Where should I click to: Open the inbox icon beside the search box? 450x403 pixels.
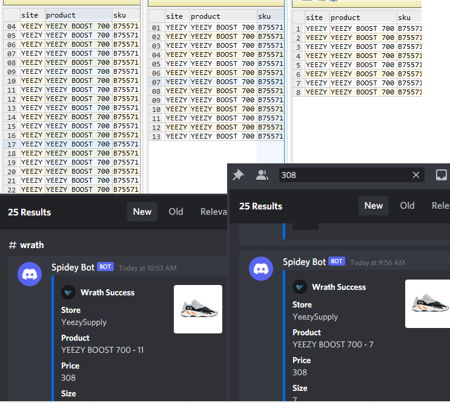[441, 175]
